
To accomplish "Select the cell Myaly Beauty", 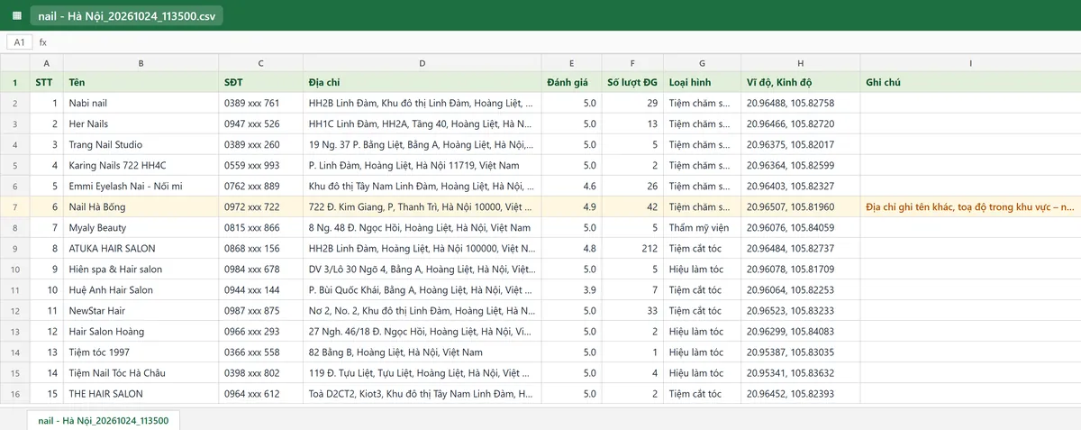I will (x=141, y=228).
